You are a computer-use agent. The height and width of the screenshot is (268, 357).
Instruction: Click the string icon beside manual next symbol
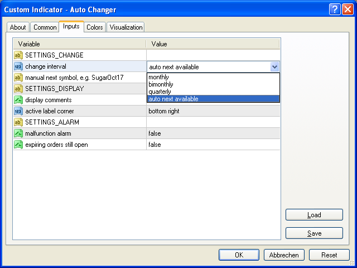click(x=18, y=78)
